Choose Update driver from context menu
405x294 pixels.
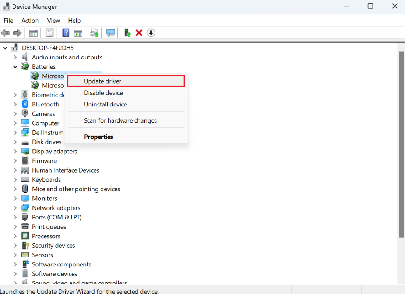click(x=103, y=81)
